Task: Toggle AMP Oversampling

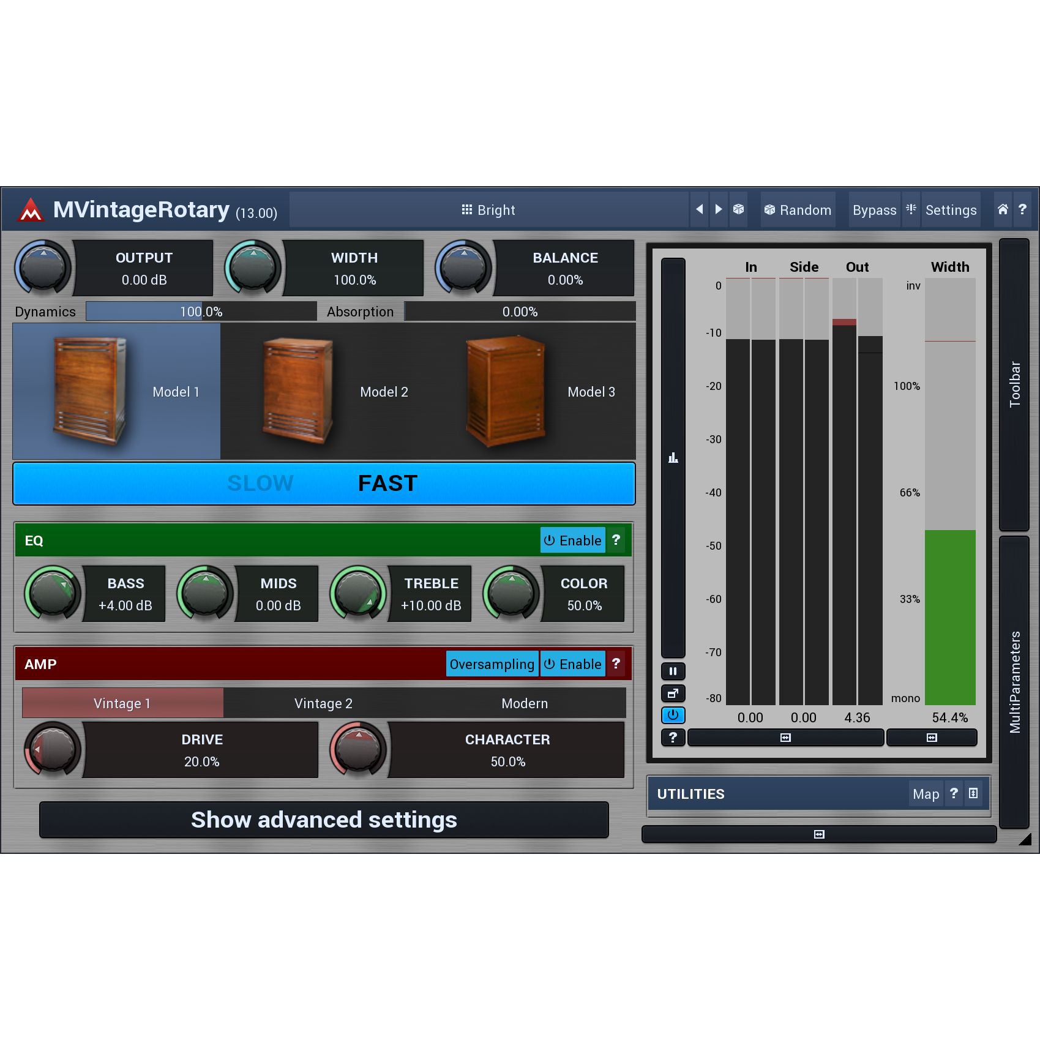Action: pyautogui.click(x=492, y=664)
